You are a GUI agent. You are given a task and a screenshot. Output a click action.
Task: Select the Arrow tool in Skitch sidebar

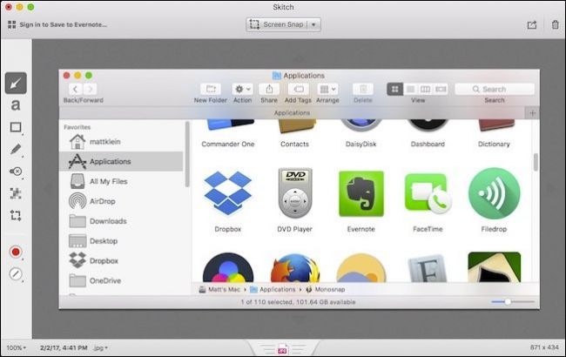(x=16, y=83)
